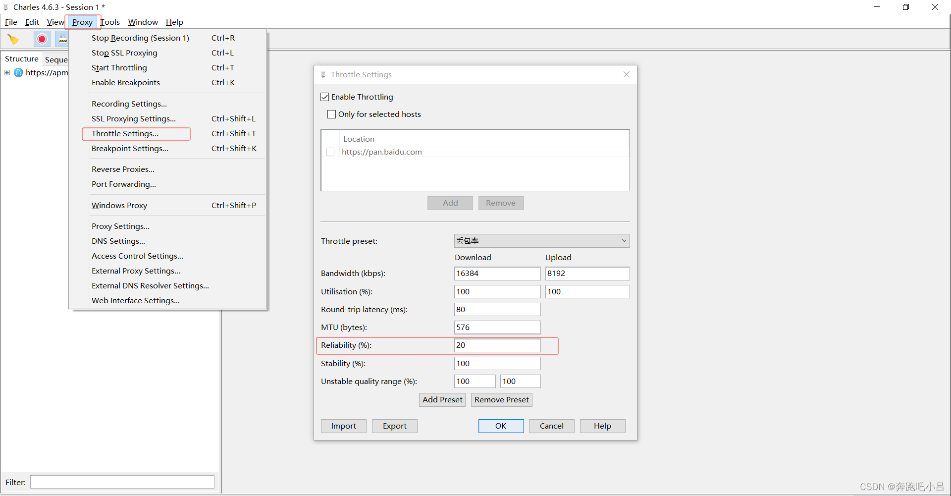
Task: Click the dialog Help button
Action: tap(602, 426)
